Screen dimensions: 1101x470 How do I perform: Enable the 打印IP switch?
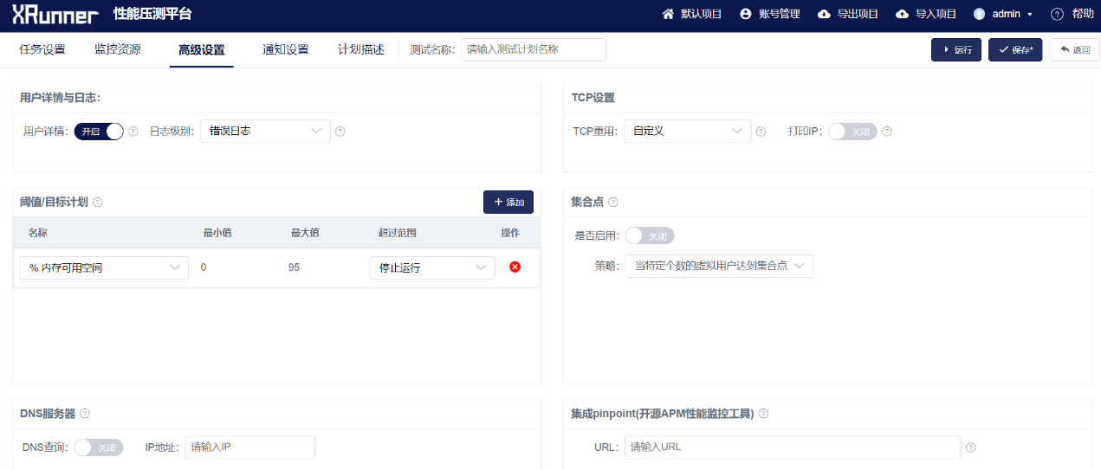coord(852,132)
